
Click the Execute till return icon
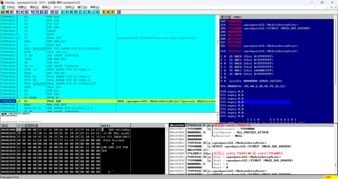click(x=52, y=12)
